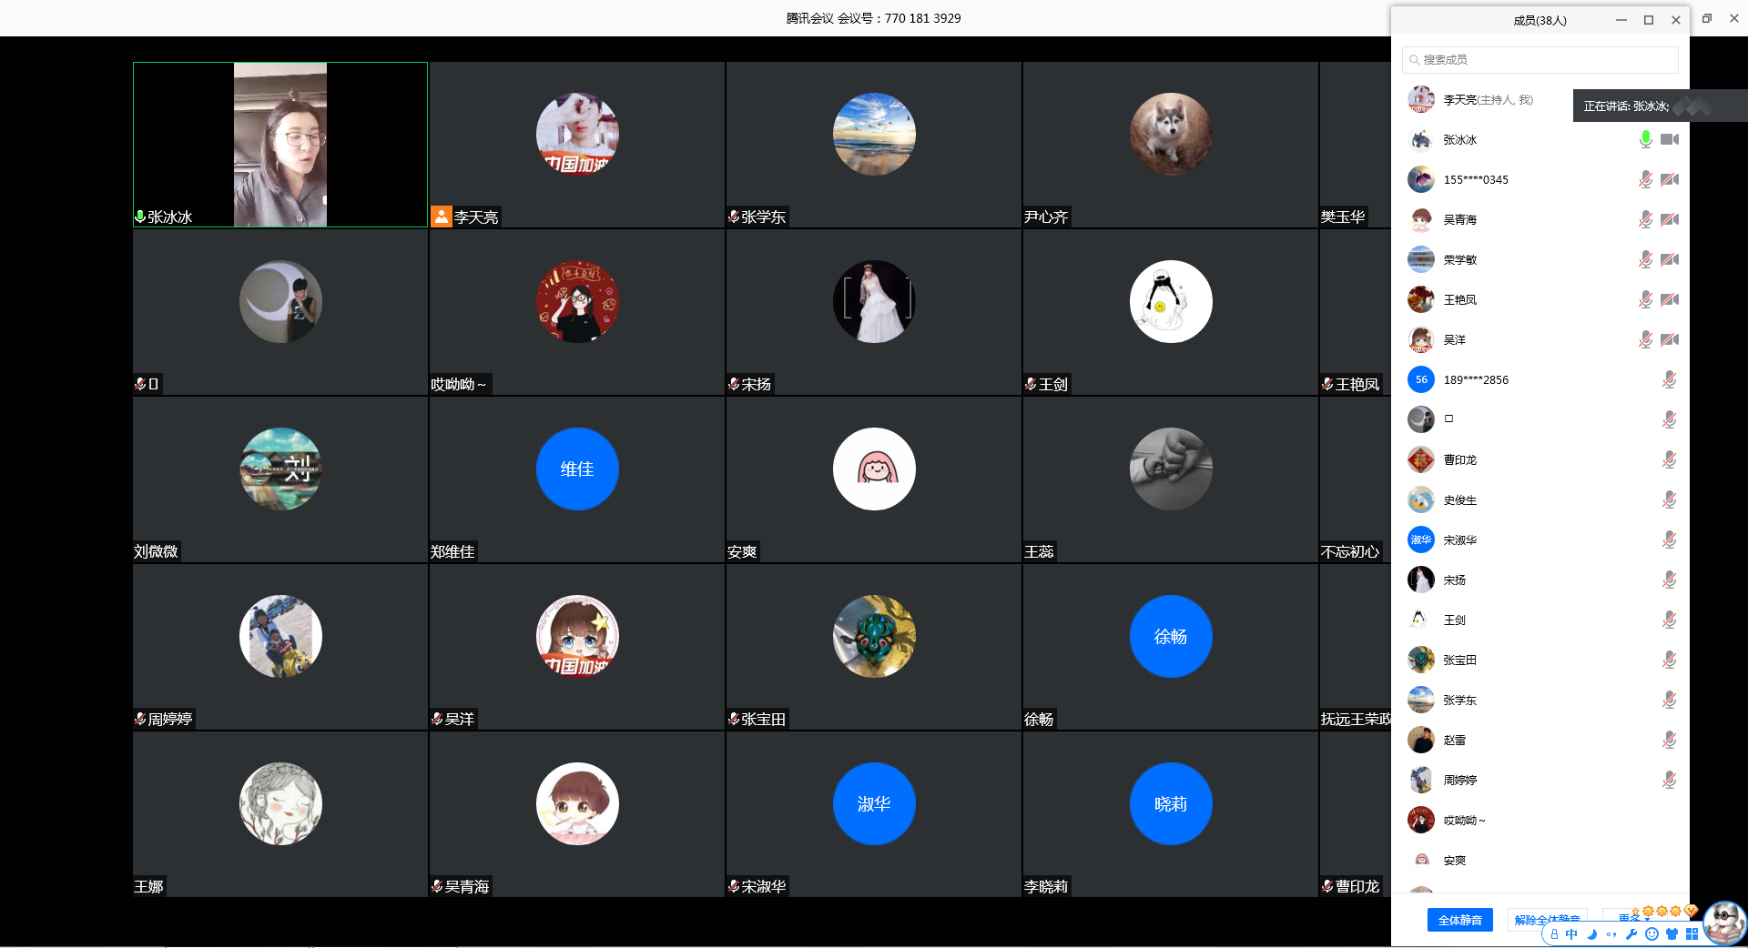
Task: Click 赵雷's muted microphone icon in list
Action: tap(1669, 740)
